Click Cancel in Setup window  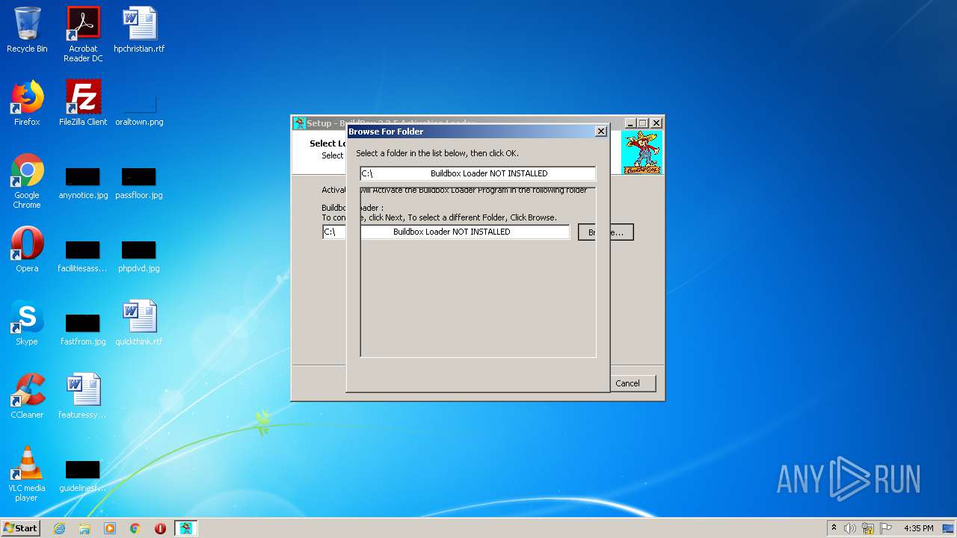(x=627, y=383)
